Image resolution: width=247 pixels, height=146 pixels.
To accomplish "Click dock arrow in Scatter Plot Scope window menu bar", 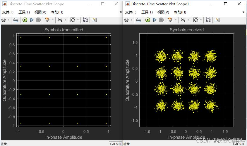I will pos(121,12).
